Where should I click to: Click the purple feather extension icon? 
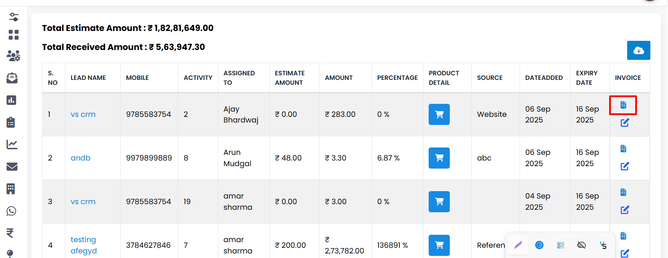pyautogui.click(x=518, y=245)
